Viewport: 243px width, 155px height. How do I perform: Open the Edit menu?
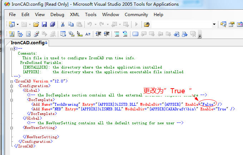pos(25,15)
